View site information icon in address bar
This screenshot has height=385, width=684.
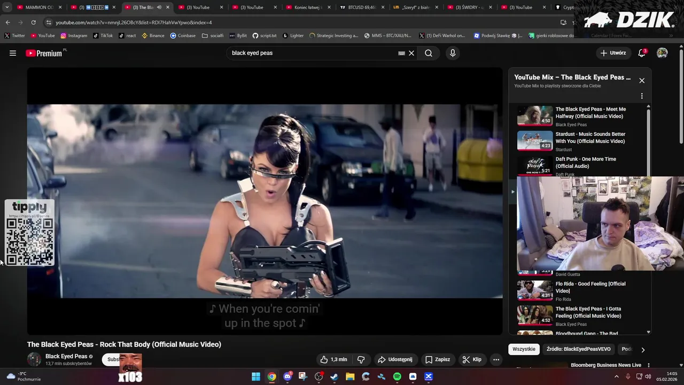(x=49, y=22)
